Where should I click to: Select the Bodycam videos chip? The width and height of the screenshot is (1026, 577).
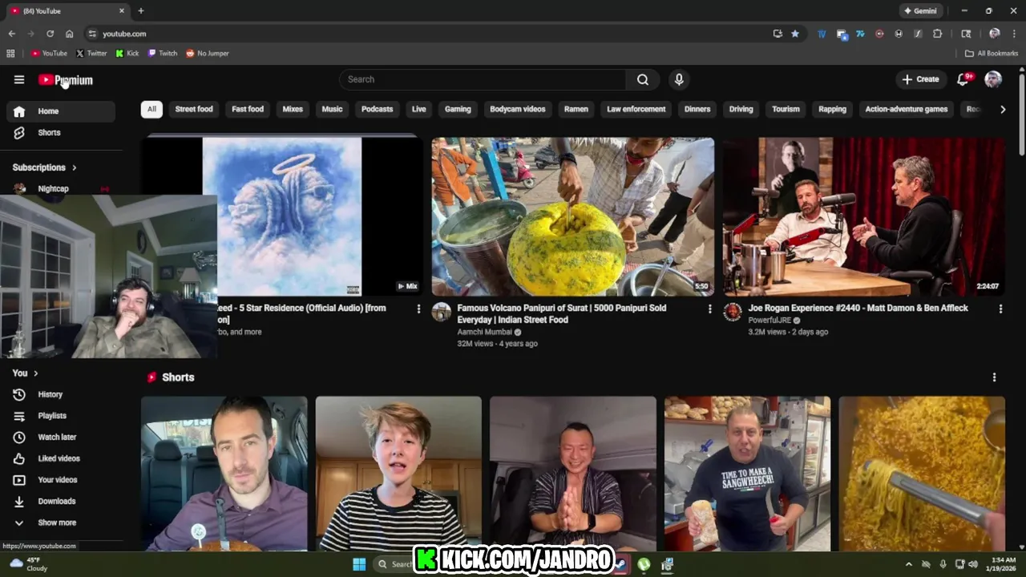(518, 109)
